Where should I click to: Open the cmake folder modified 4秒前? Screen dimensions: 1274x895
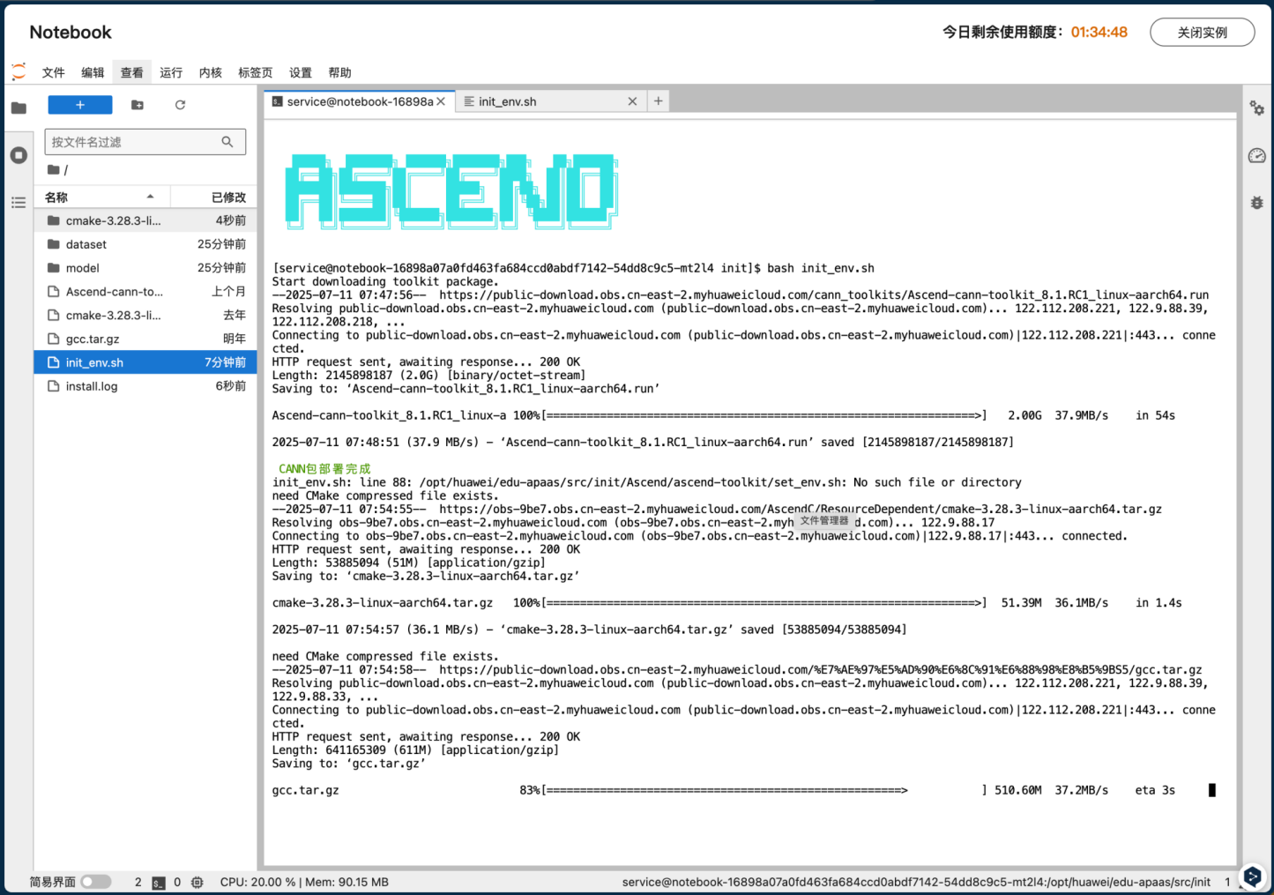point(145,220)
